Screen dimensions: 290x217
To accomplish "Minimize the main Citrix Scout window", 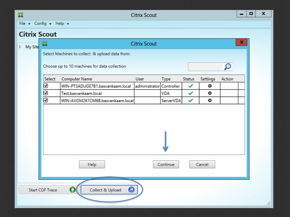I will pyautogui.click(x=242, y=14).
